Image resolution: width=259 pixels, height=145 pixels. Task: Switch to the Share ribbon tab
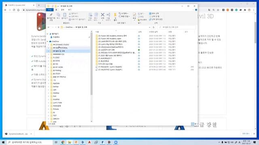62,10
